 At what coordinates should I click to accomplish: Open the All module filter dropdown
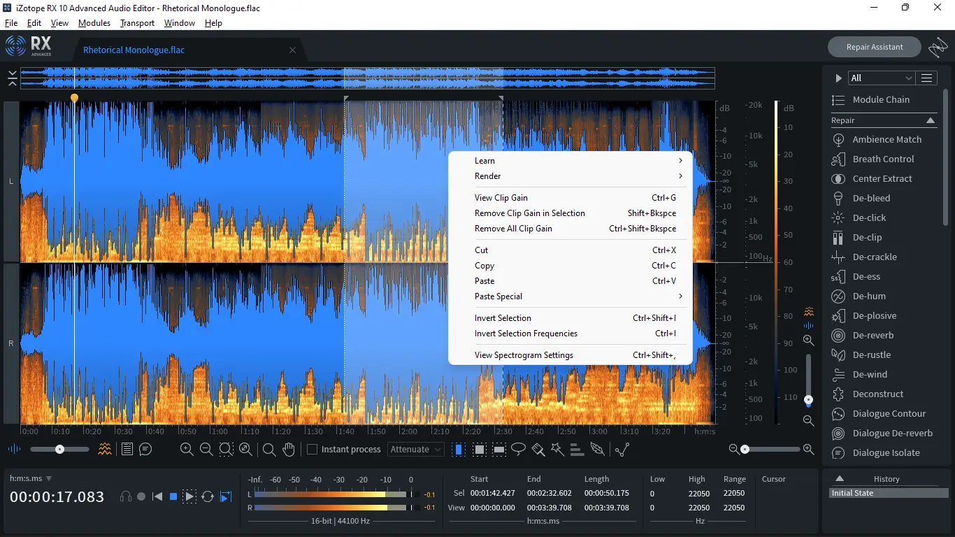click(881, 78)
